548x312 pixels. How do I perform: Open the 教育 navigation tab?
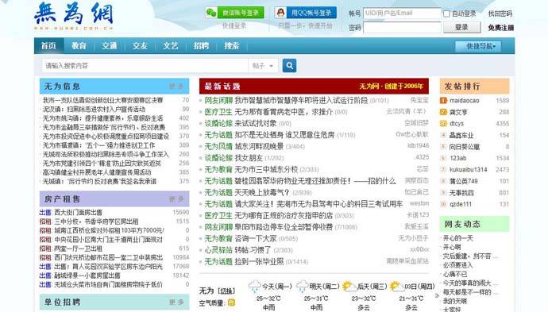click(79, 46)
